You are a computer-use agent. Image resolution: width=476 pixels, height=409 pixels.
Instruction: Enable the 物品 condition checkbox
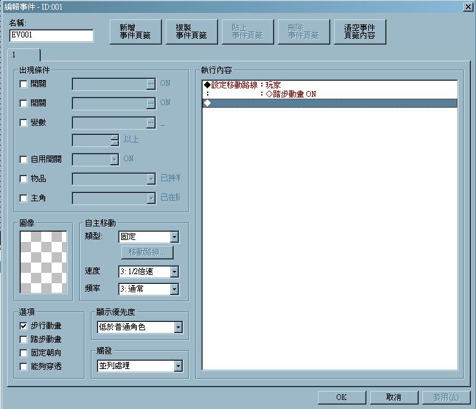23,179
